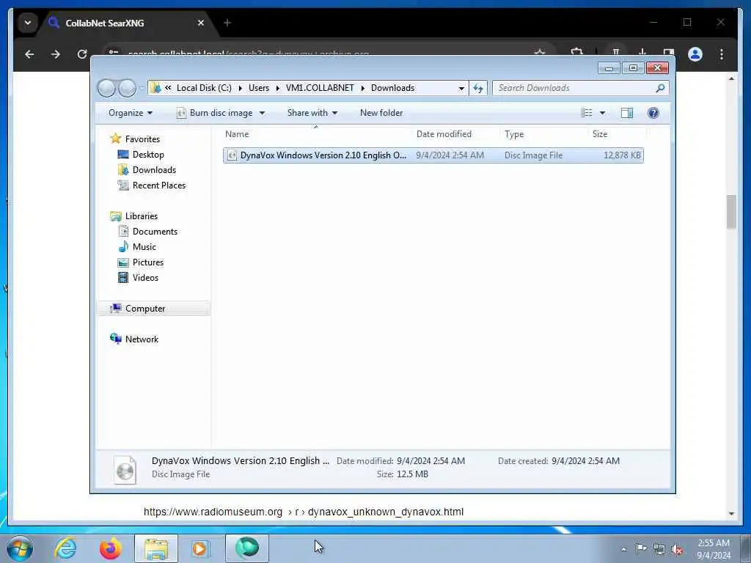Click the green round browser taskbar icon
The width and height of the screenshot is (751, 563).
pos(246,548)
